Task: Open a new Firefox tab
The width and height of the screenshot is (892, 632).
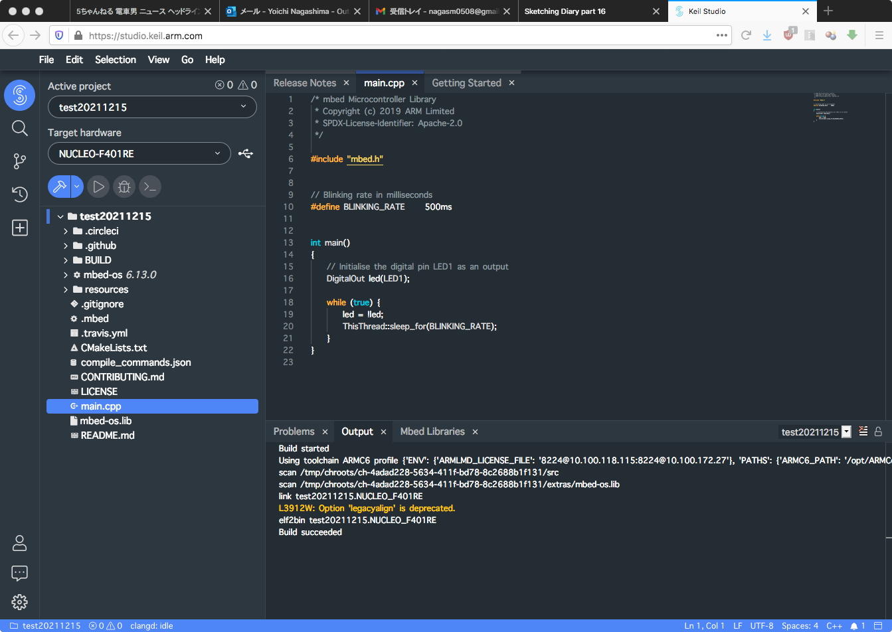Action: click(828, 11)
